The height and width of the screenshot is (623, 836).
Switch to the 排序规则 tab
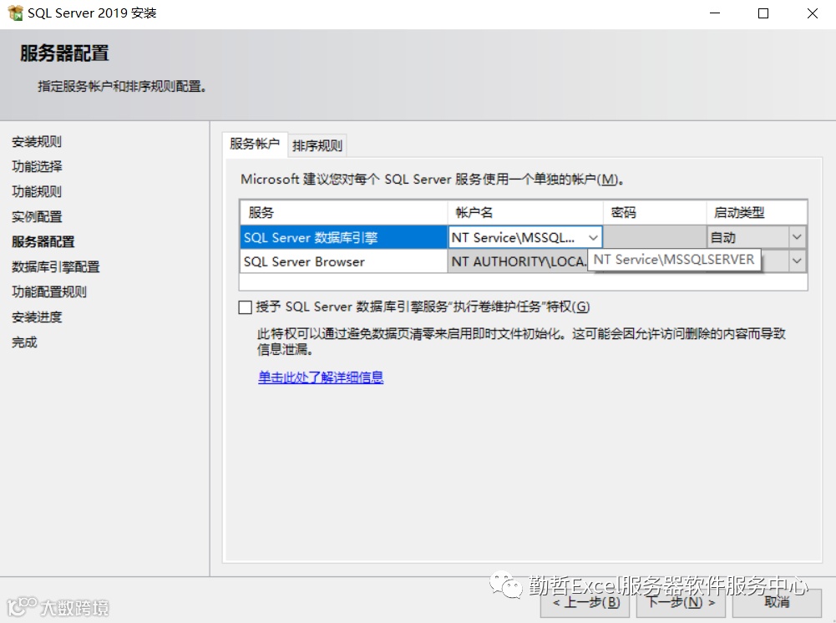tap(317, 145)
